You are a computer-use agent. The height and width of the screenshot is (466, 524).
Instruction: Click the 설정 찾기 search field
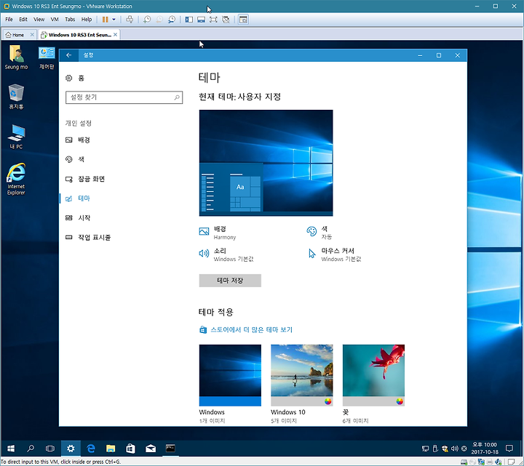pos(124,97)
